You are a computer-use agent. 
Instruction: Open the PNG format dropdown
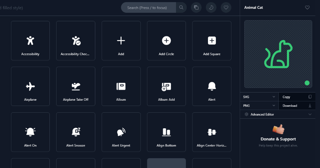click(x=259, y=106)
